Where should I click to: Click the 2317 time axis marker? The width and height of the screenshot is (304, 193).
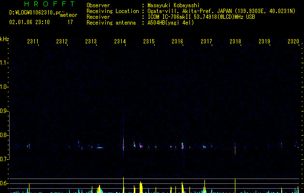click(x=206, y=41)
